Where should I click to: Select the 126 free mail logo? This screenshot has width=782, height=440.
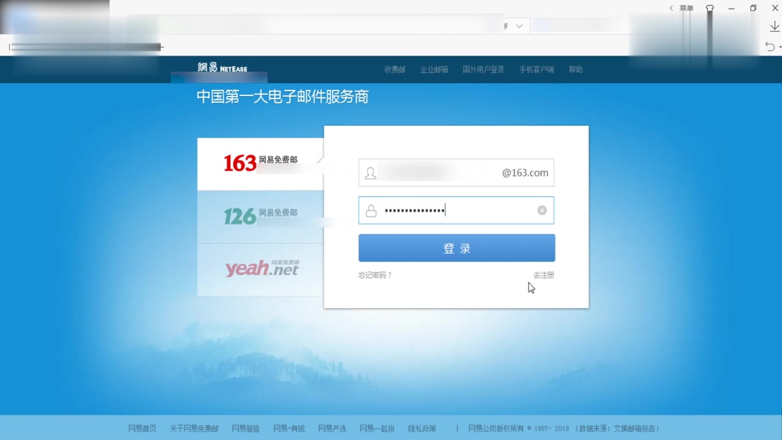tap(258, 216)
